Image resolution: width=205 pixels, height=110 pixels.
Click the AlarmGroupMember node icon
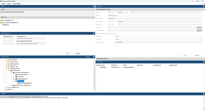(x=19, y=83)
